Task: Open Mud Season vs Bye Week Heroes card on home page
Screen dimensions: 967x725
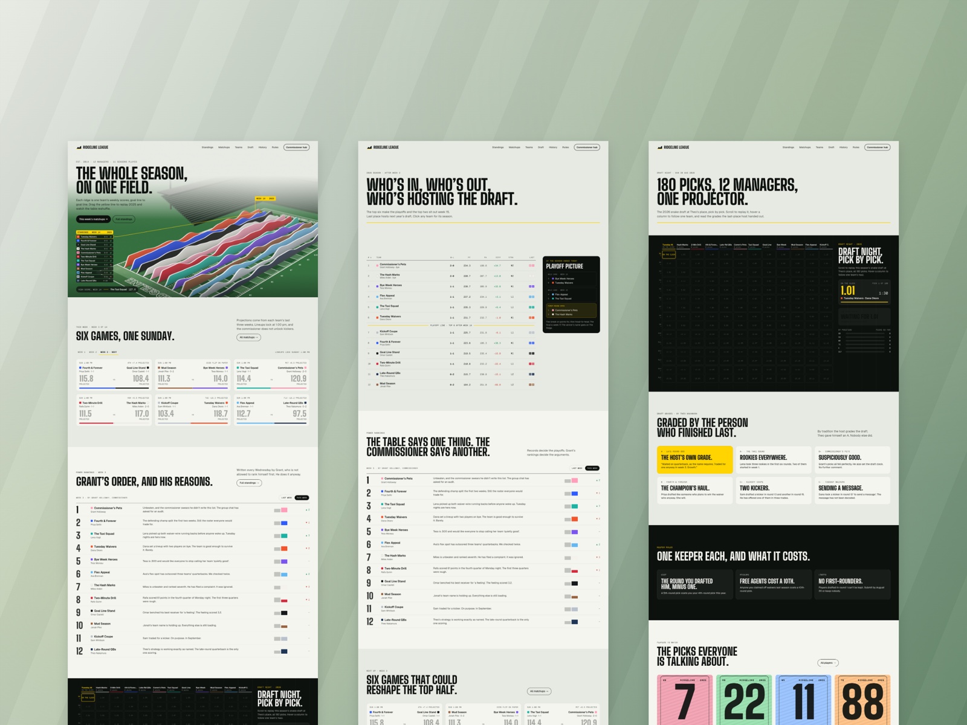Action: coord(193,375)
